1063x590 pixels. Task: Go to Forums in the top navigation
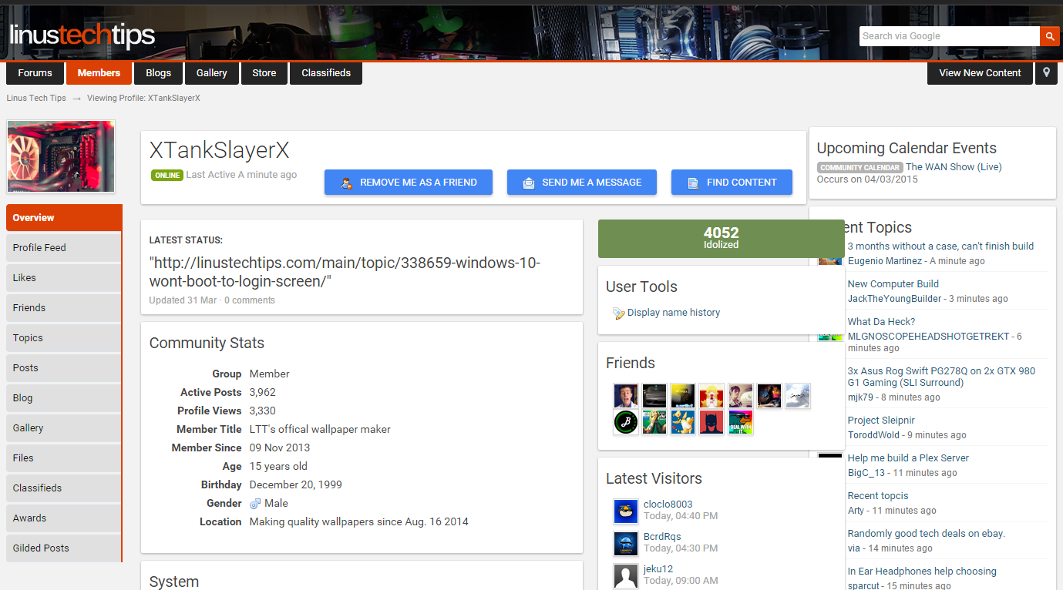35,73
